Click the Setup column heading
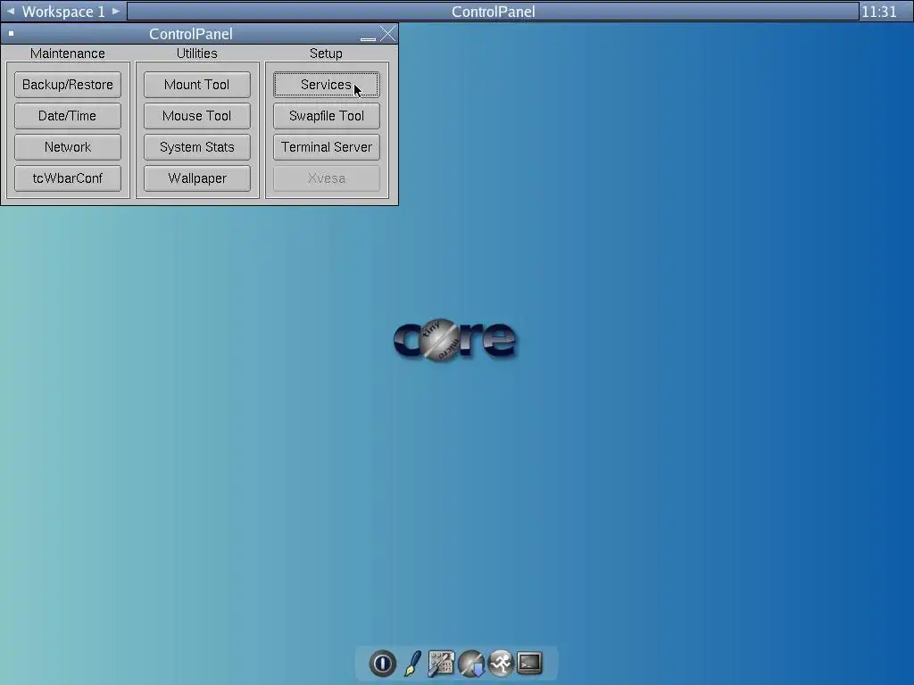Image resolution: width=914 pixels, height=685 pixels. 326,53
